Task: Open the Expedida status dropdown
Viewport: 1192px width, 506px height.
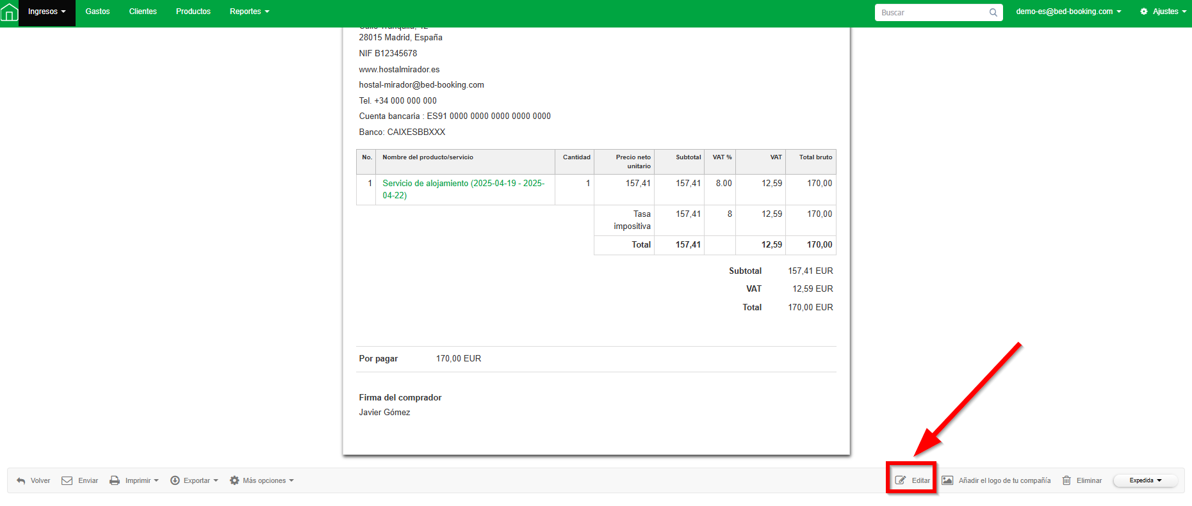Action: (1145, 480)
